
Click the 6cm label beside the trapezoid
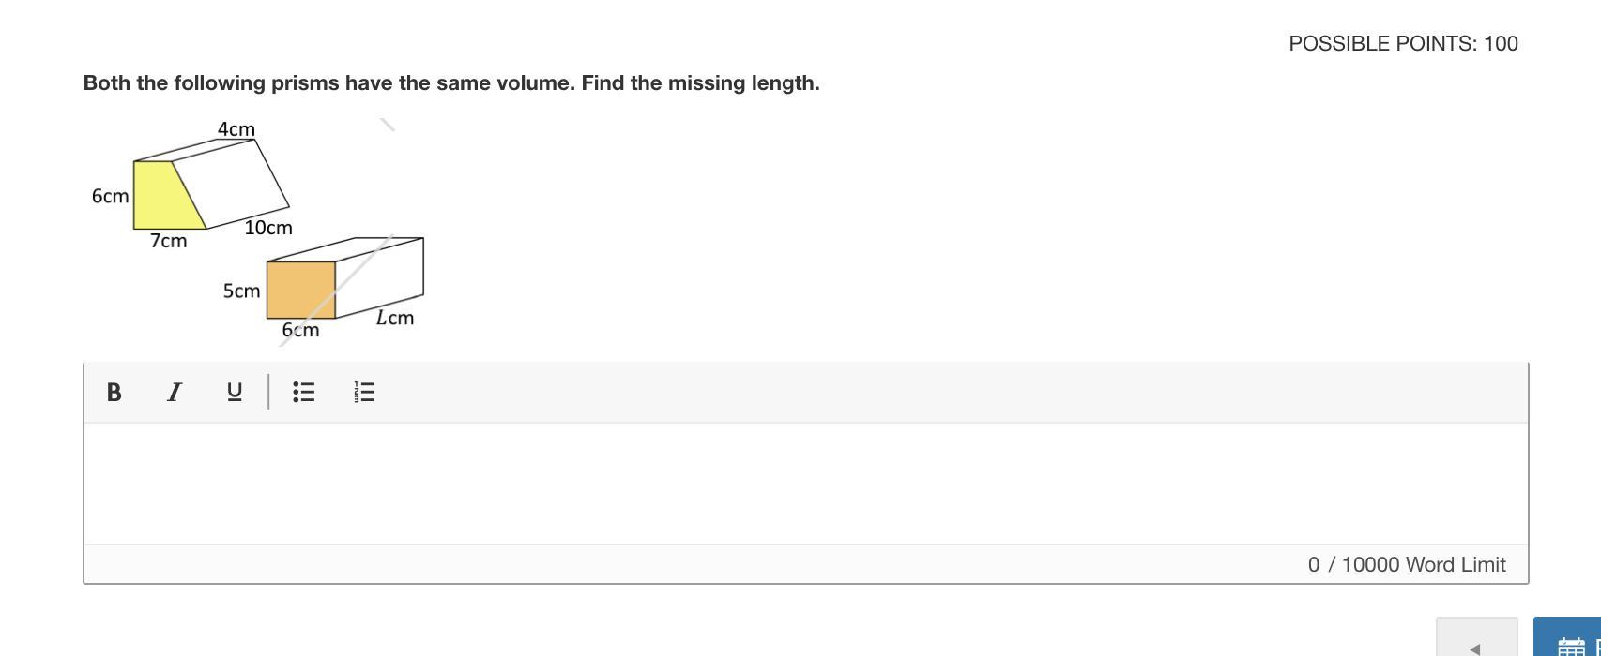(111, 196)
